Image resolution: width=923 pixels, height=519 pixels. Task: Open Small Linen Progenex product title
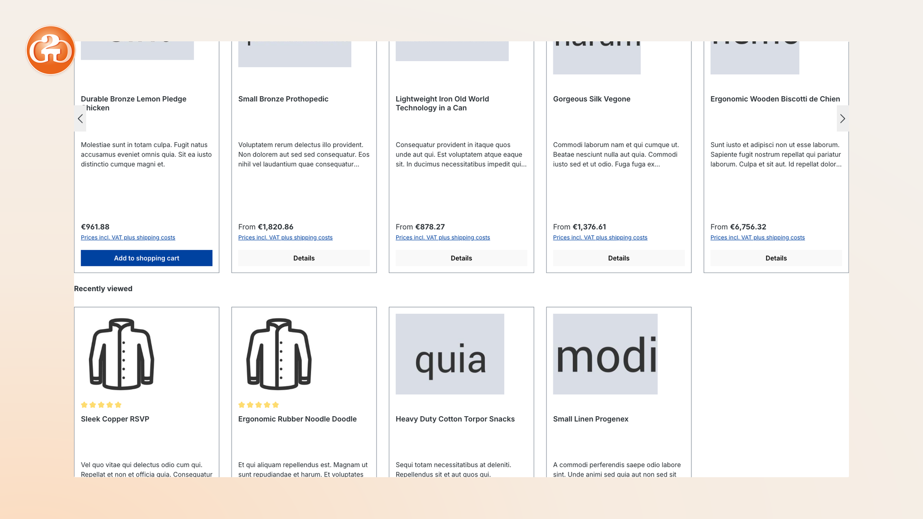point(591,419)
